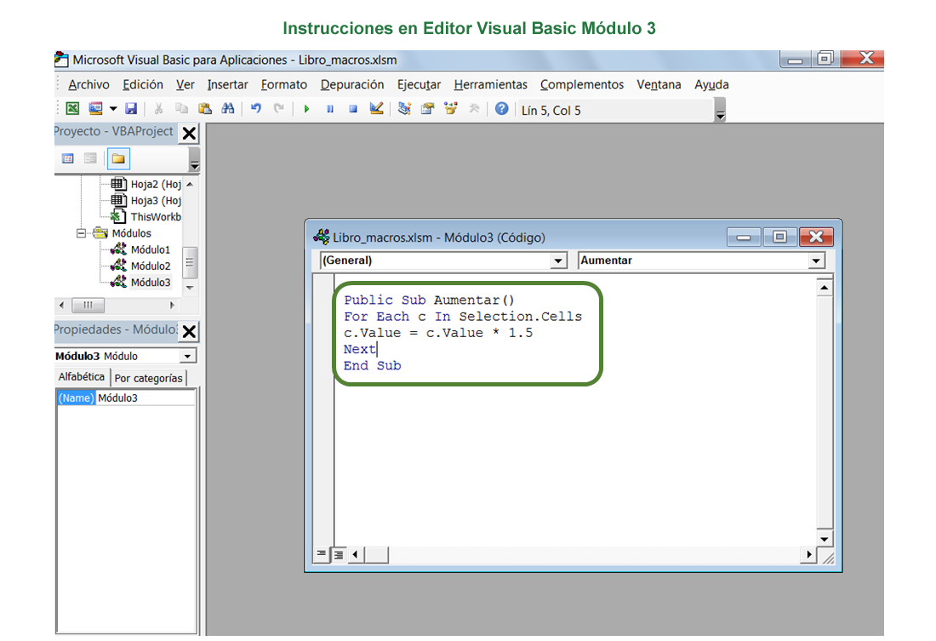
Task: Open the Módulo3 object dropdown in Propiedades
Action: [187, 356]
